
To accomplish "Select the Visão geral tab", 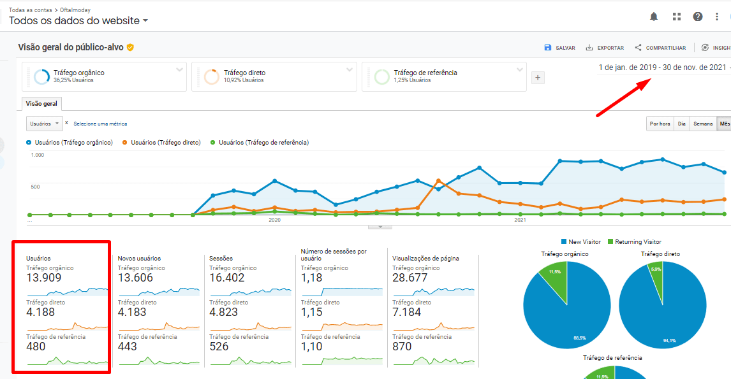I will click(x=41, y=104).
